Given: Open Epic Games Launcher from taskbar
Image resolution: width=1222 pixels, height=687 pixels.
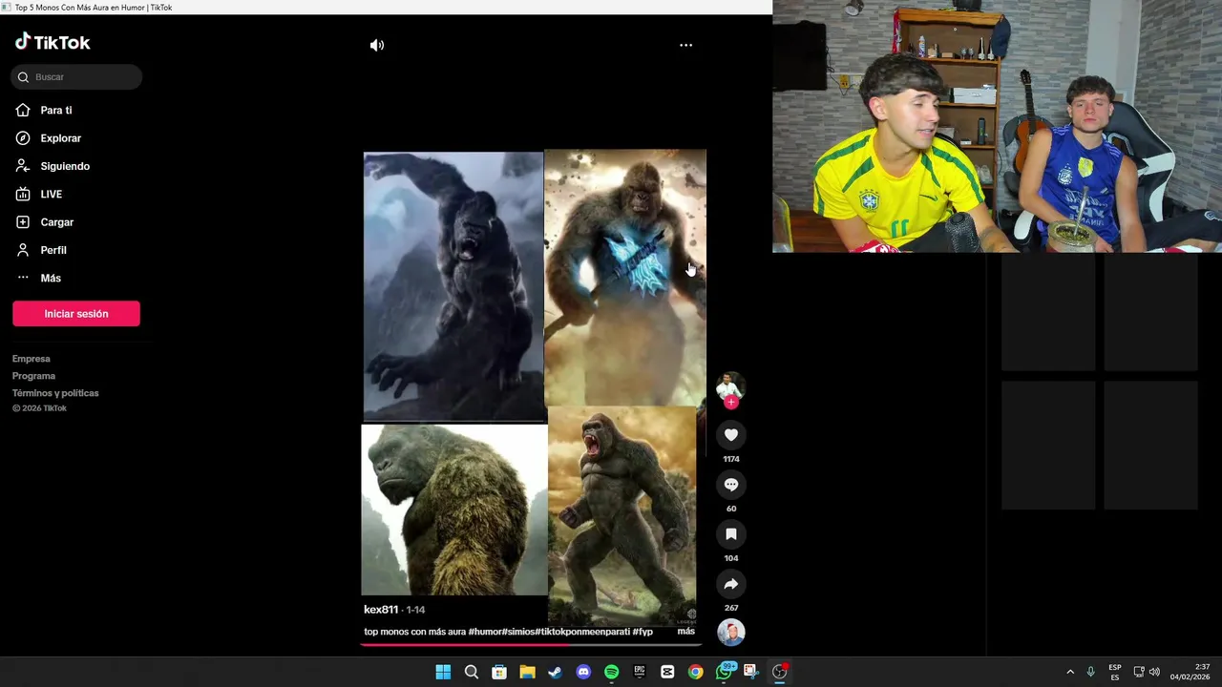Looking at the screenshot, I should coord(640,672).
